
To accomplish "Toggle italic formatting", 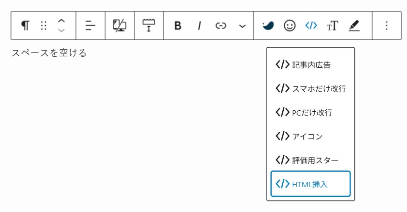I will pyautogui.click(x=199, y=26).
